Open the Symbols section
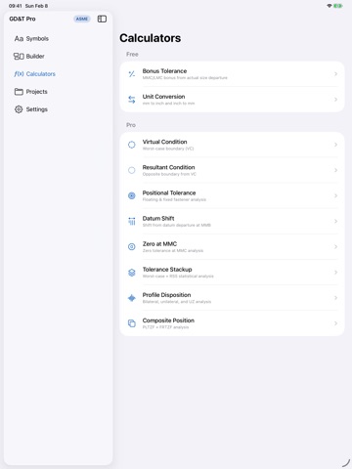 pos(59,38)
